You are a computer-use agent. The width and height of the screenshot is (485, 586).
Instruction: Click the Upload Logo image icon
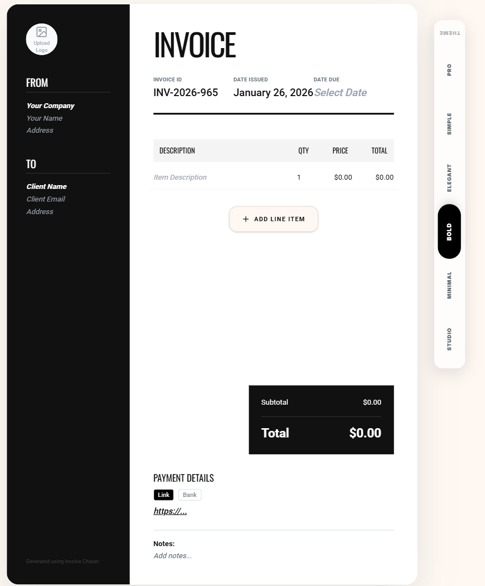click(42, 32)
